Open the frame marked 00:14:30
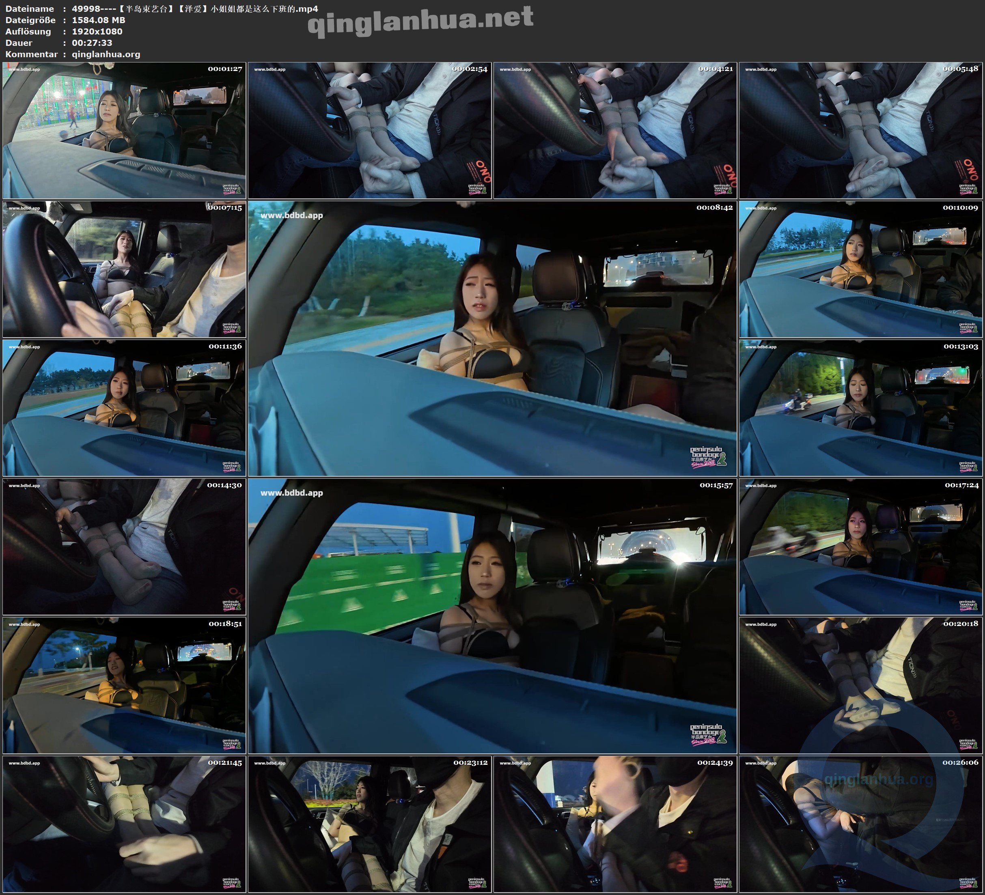This screenshot has height=895, width=985. 124,546
